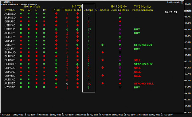Click the STRONG SELL recommendation for AUDNZD
The image size is (192, 117).
click(x=144, y=84)
